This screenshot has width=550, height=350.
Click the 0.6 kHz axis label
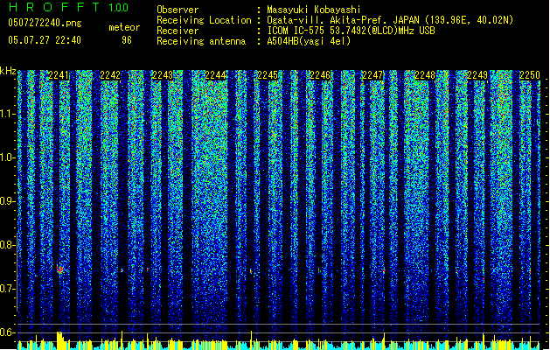coord(8,332)
